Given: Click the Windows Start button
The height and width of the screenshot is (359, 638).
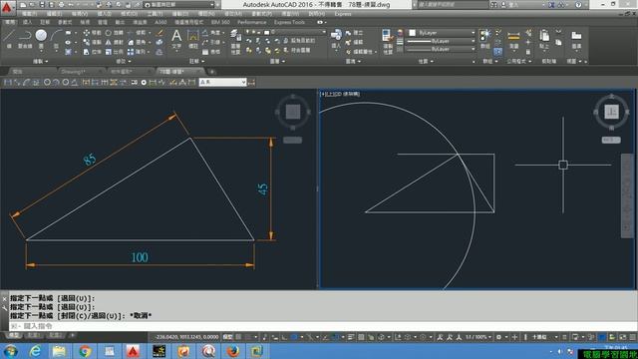Looking at the screenshot, I should pos(11,350).
